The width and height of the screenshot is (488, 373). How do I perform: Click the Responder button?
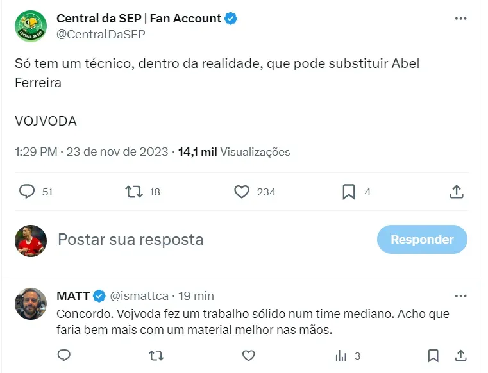tap(422, 240)
